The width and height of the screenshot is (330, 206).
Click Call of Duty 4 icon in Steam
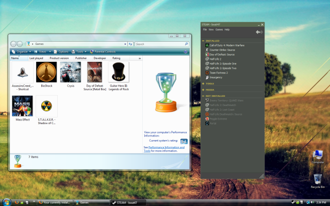coord(207,45)
